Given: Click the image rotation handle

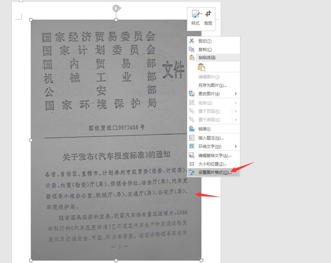Looking at the screenshot, I should click(x=116, y=7).
